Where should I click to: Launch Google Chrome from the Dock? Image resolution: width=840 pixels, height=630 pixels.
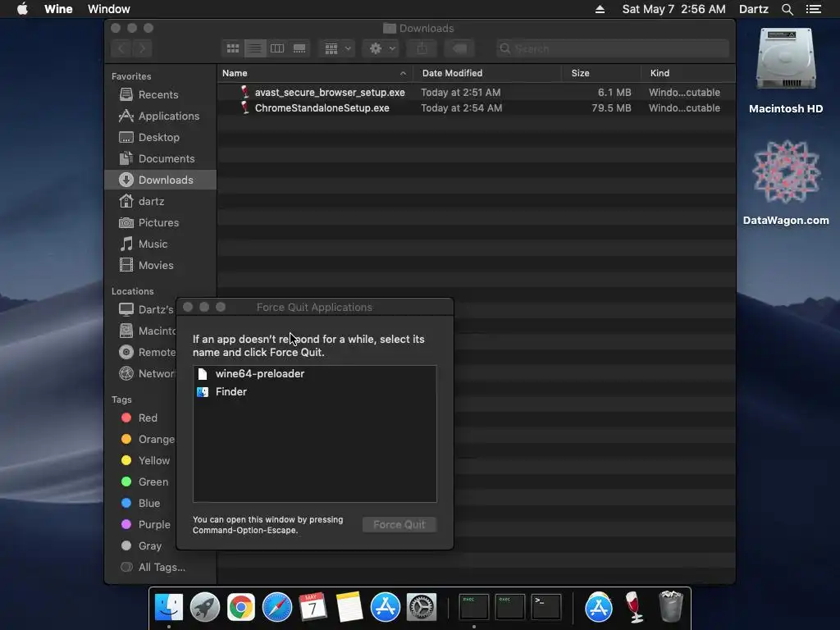coord(241,608)
